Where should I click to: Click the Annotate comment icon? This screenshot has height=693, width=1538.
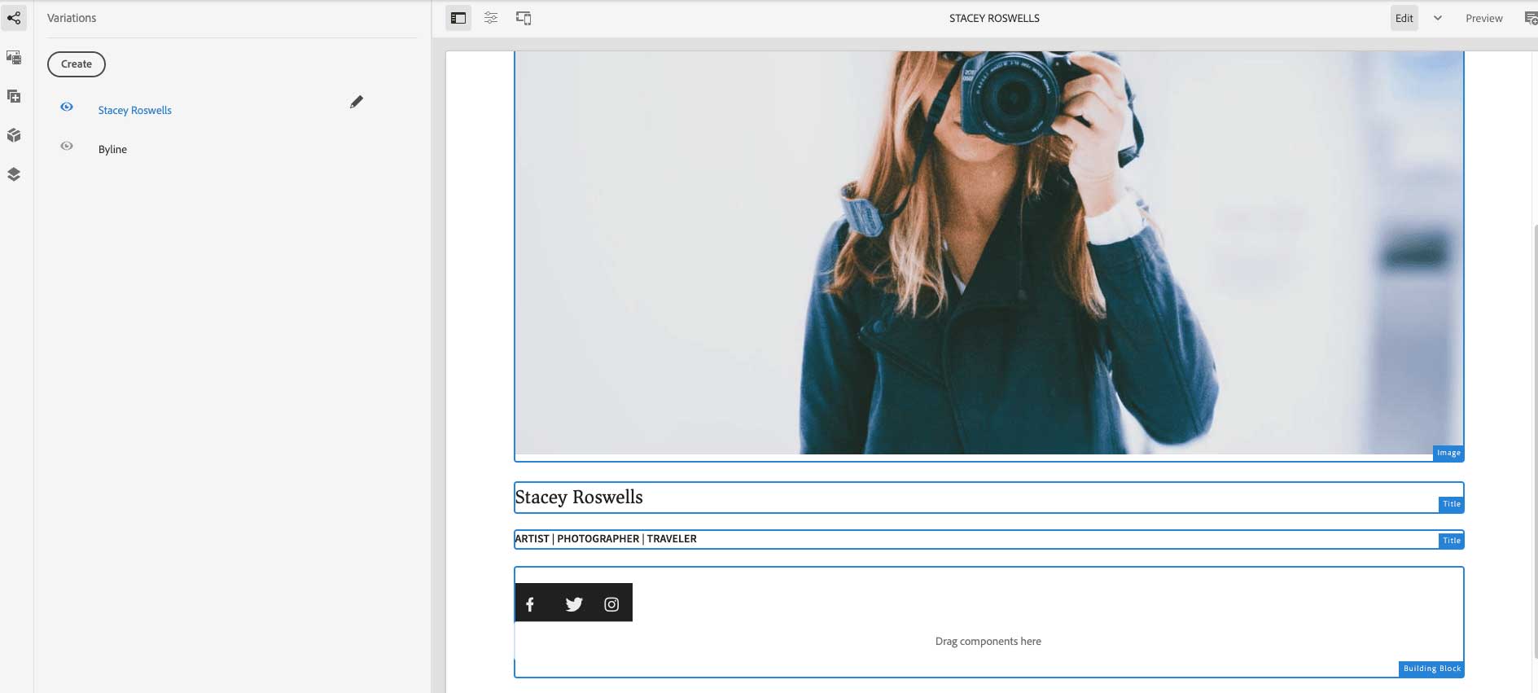coord(1530,19)
